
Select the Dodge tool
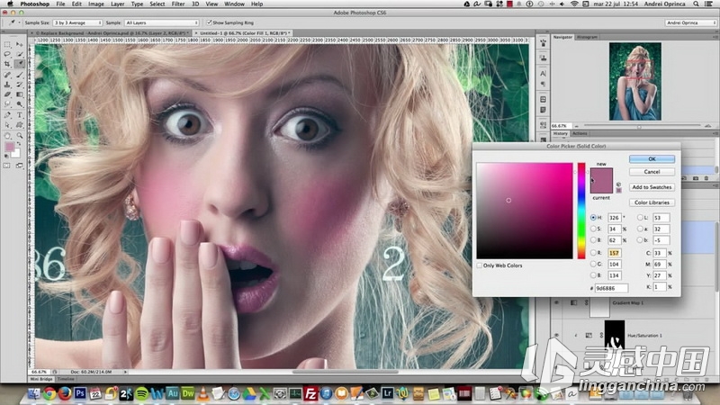19,104
